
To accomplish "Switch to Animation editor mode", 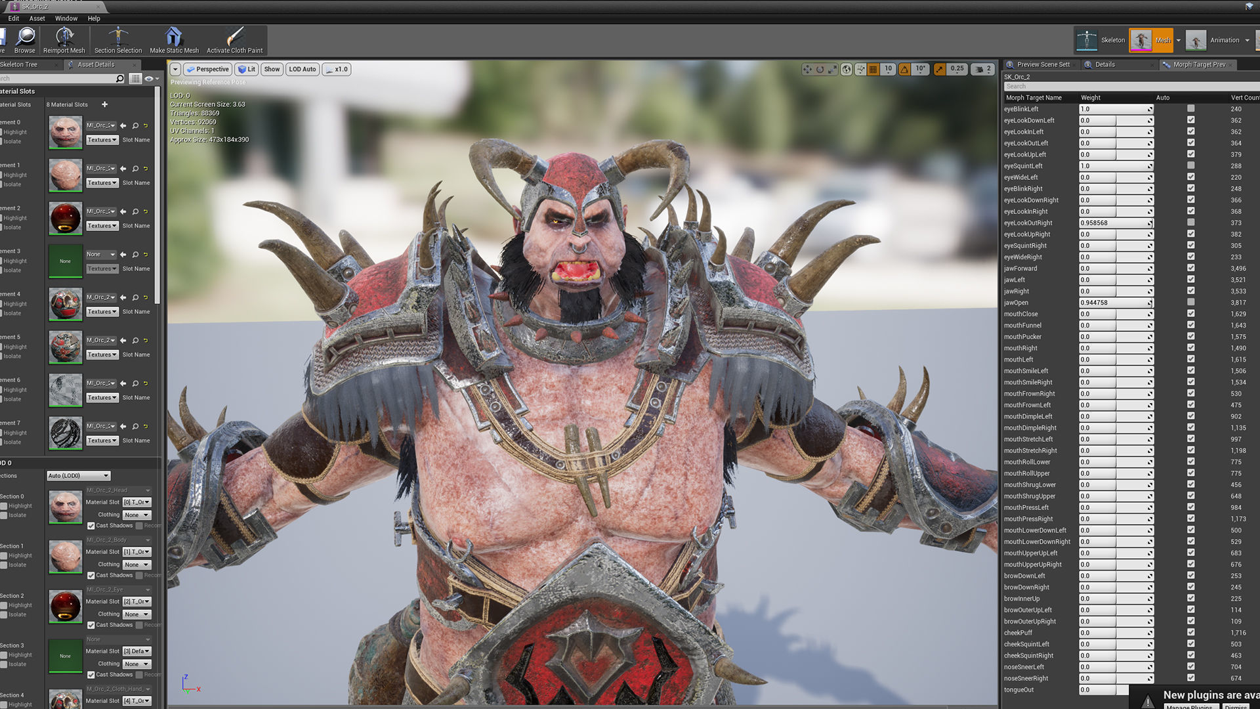I will point(1214,40).
